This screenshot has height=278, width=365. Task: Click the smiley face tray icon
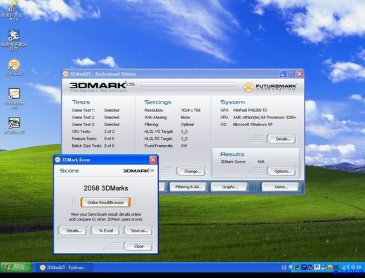point(330,267)
